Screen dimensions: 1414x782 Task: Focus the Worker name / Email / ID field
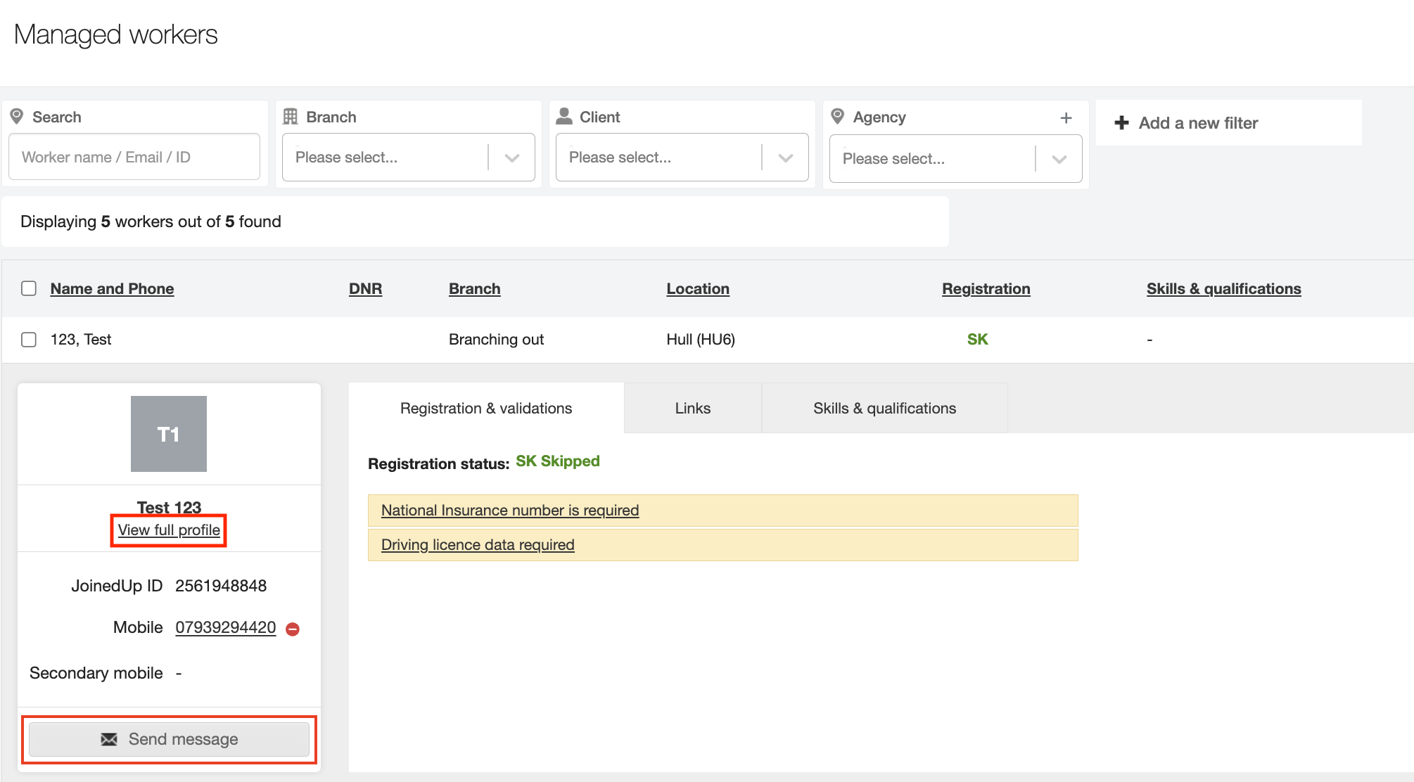tap(134, 158)
